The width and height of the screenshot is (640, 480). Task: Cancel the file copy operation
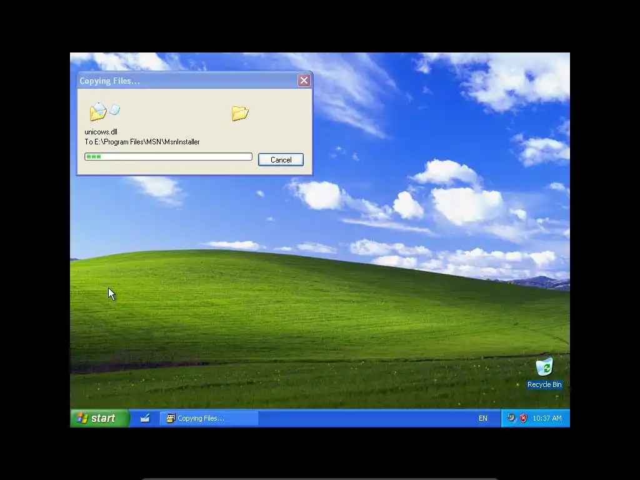(281, 159)
